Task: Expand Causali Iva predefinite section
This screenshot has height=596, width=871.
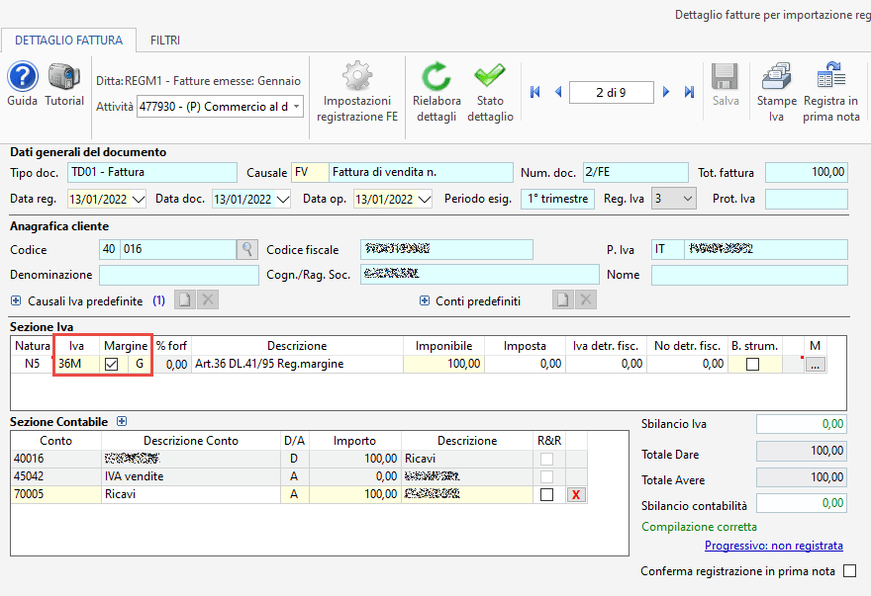Action: coord(16,300)
